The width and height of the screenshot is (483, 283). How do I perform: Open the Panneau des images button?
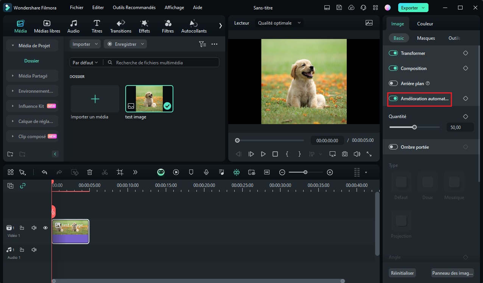click(x=452, y=273)
